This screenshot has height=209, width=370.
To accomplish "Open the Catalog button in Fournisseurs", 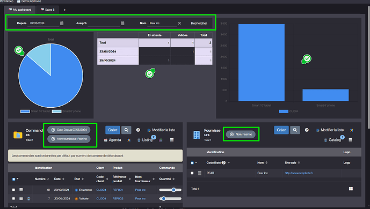I will click(333, 140).
